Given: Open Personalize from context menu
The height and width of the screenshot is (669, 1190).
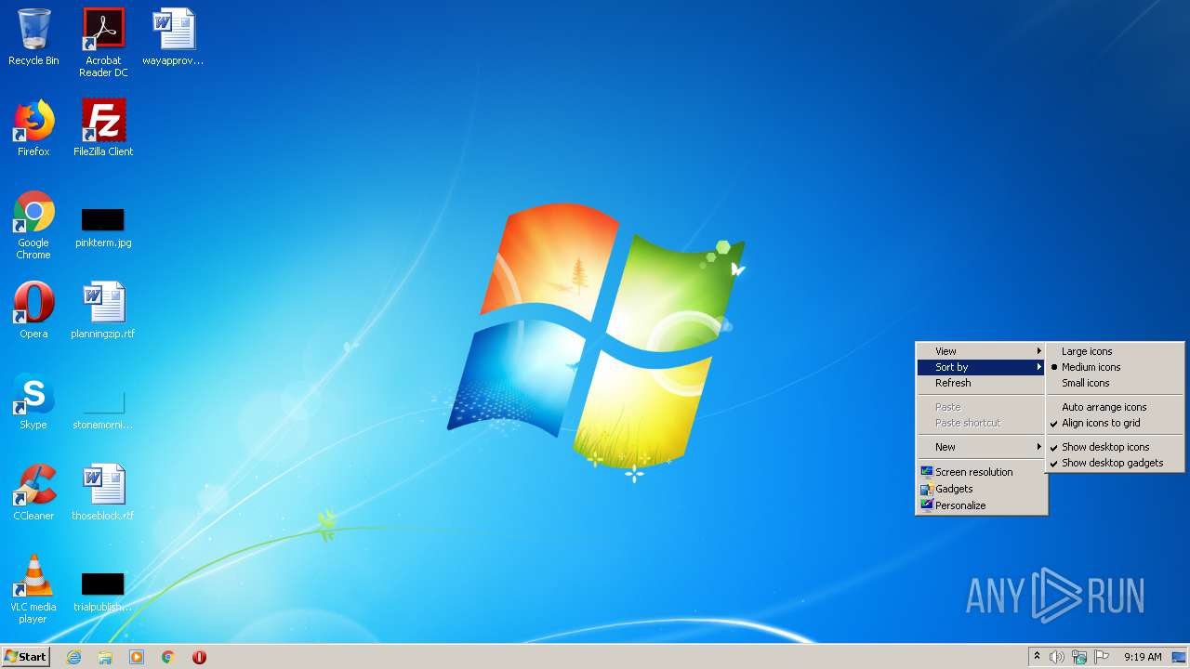Looking at the screenshot, I should click(982, 505).
